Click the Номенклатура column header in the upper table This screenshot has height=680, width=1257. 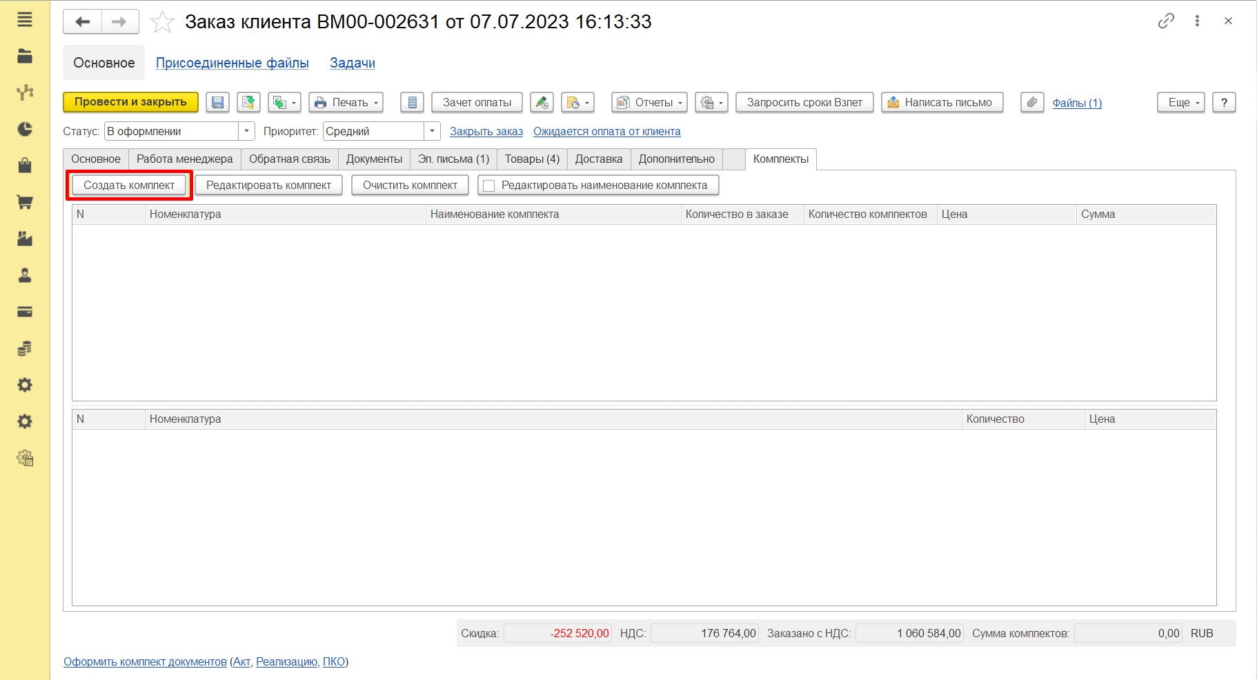click(x=286, y=214)
